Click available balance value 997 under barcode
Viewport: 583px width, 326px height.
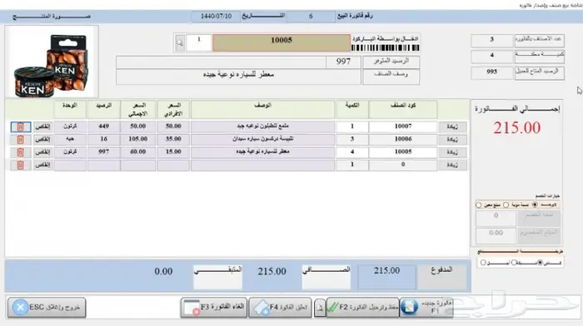(x=343, y=62)
